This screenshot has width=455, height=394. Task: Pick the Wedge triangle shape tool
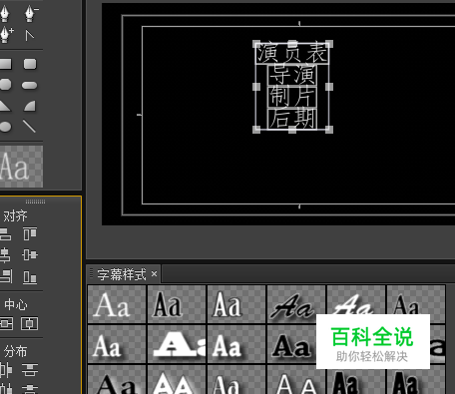click(x=5, y=106)
